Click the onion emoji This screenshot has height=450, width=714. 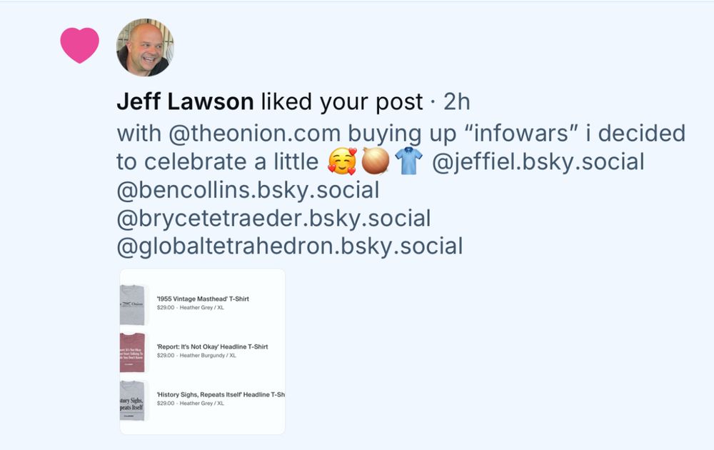[x=376, y=161]
